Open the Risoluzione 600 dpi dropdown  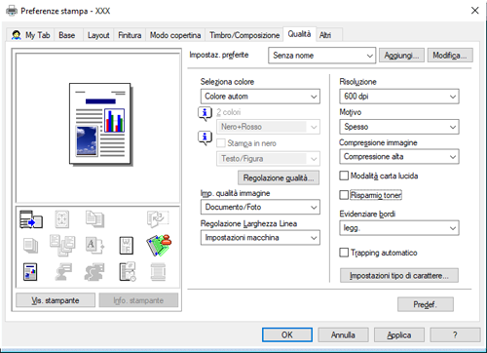(399, 97)
